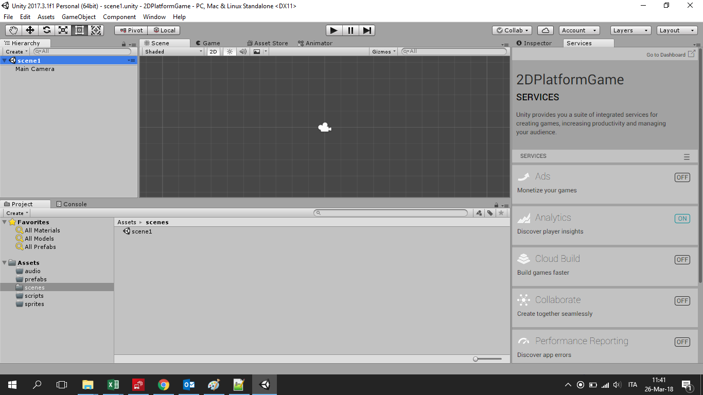Viewport: 703px width, 395px height.
Task: Click the Step forward button
Action: click(x=366, y=30)
